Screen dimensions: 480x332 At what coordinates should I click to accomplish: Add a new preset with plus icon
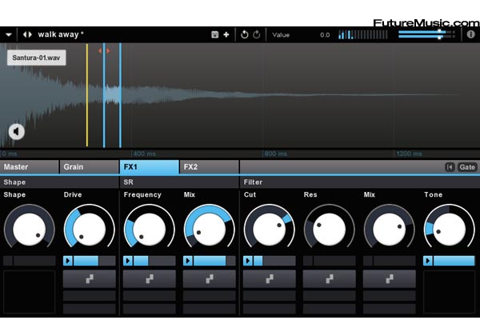tap(226, 34)
